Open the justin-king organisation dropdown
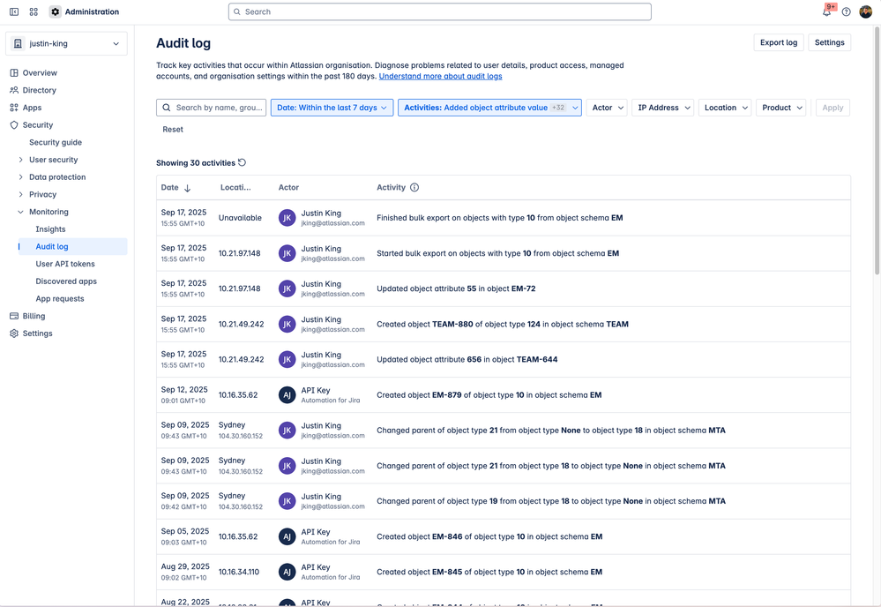Image resolution: width=881 pixels, height=607 pixels. tap(66, 43)
